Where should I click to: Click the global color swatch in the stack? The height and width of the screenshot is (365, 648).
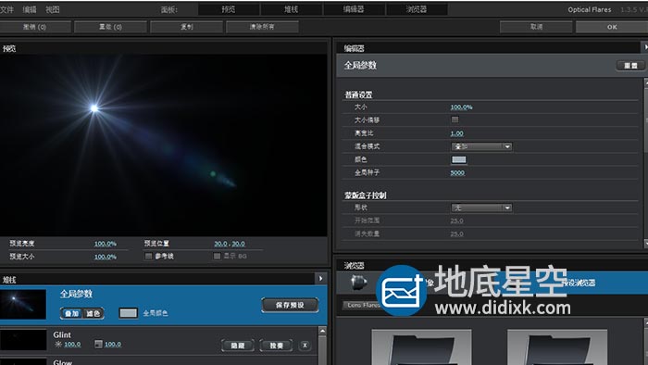(x=128, y=313)
